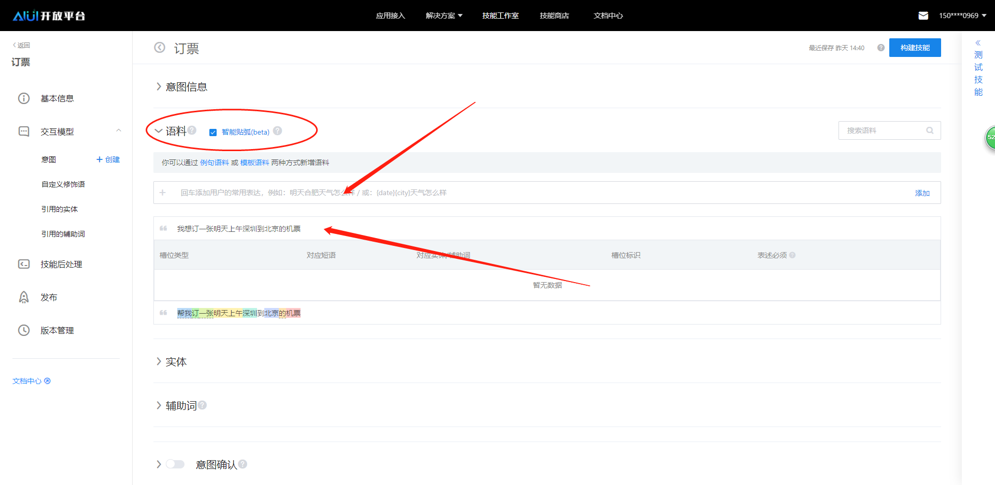Open 文档中心 from top navigation
Screen dimensions: 995x485
coord(607,16)
